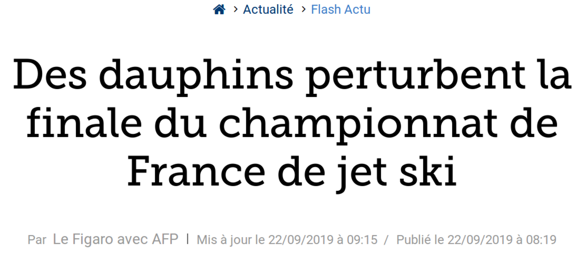Select the word "championnat" in the title
The image size is (586, 253).
358,124
